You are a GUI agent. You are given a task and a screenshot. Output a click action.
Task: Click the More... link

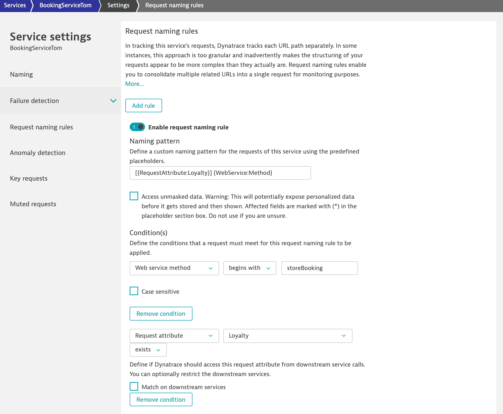tap(134, 84)
